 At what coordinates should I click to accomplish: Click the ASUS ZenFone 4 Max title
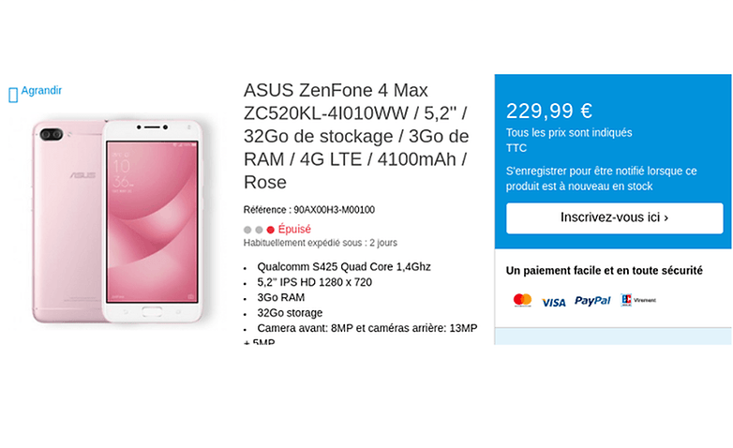[x=354, y=136]
